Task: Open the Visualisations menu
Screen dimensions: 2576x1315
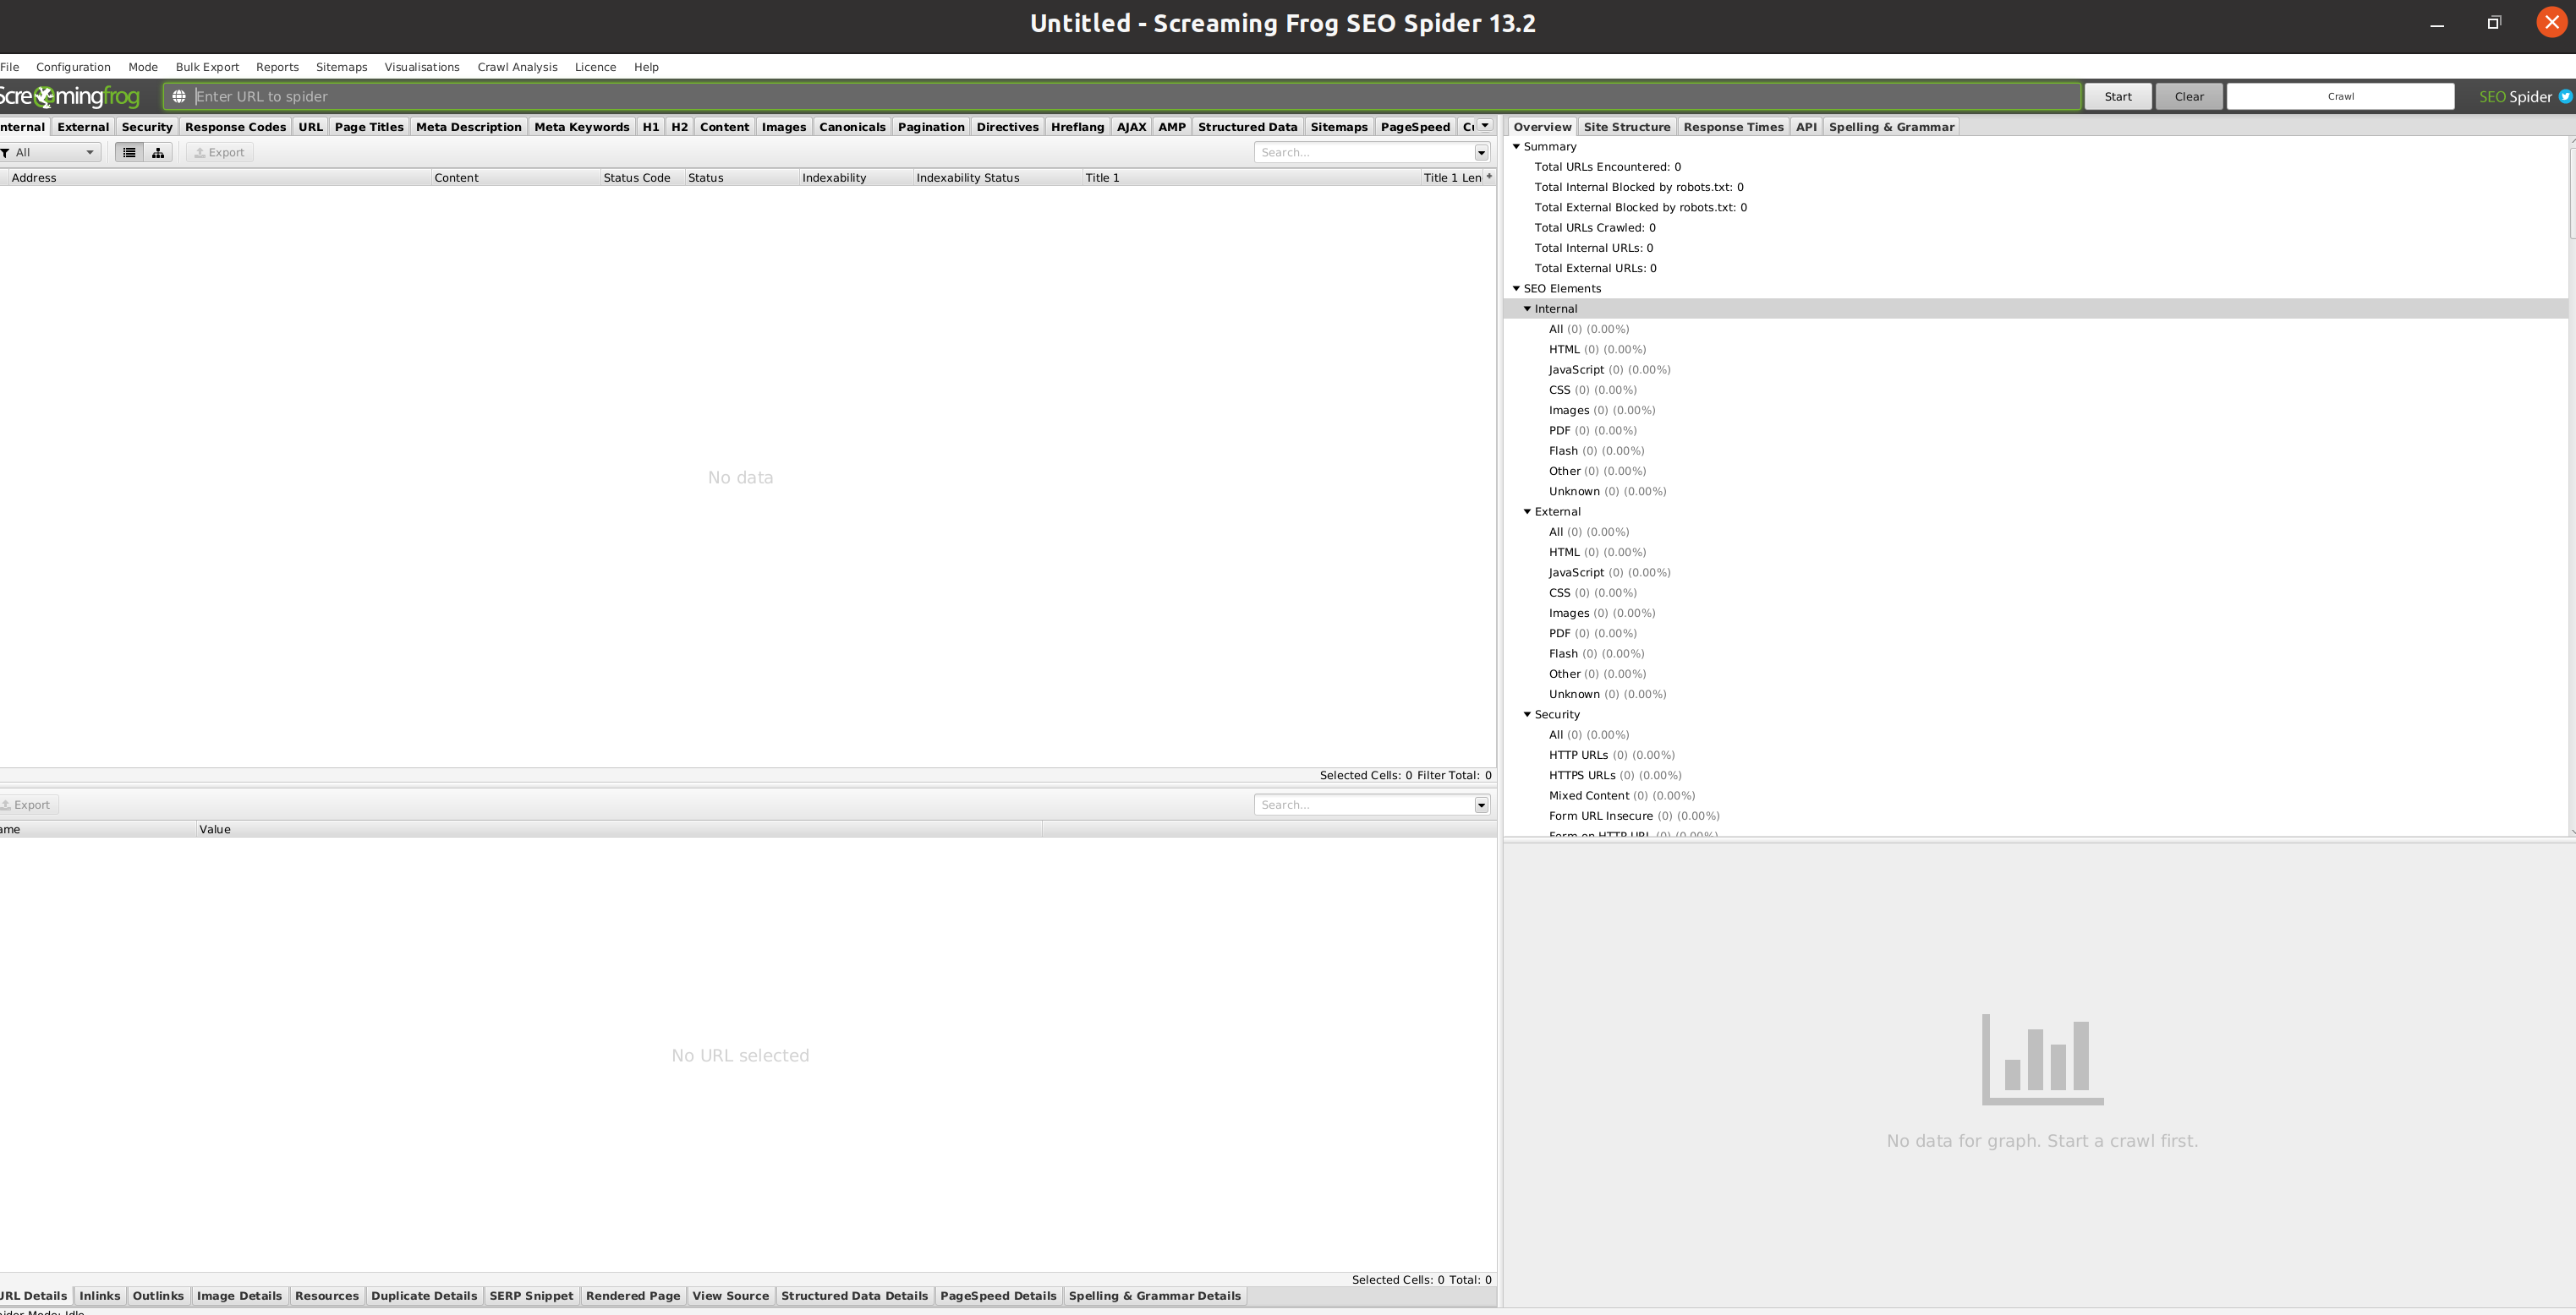Action: 422,67
